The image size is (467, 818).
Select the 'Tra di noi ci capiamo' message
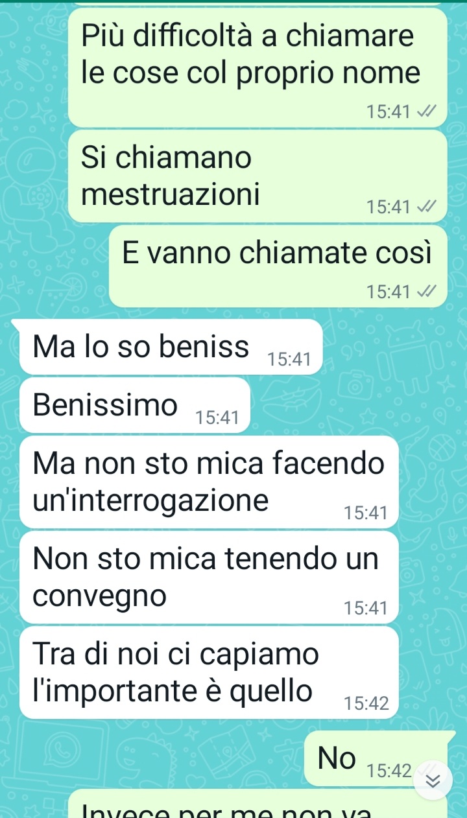pyautogui.click(x=209, y=673)
